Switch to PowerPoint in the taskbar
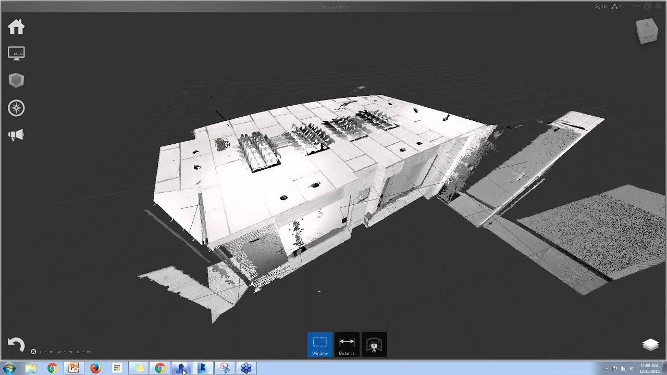Screen dimensions: 667x375 pos(73,368)
